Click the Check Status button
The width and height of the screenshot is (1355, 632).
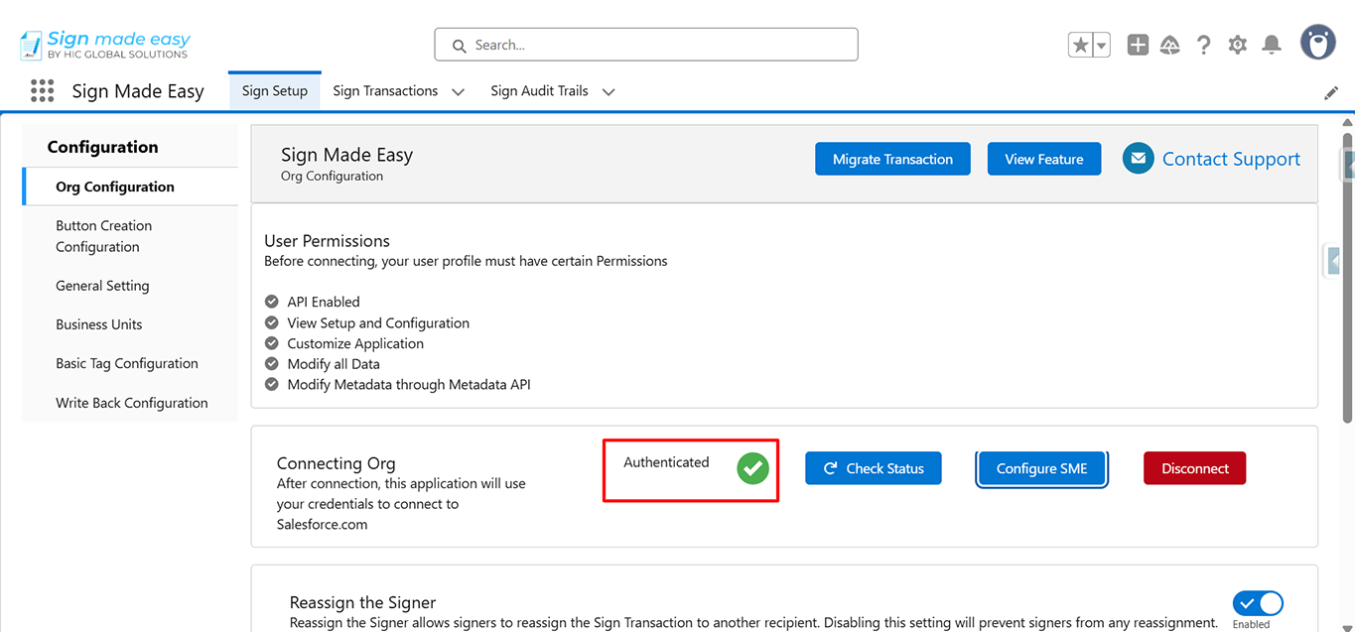coord(874,468)
